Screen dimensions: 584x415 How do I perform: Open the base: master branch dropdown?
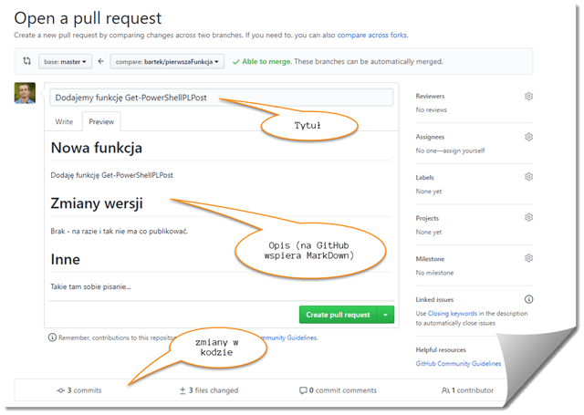tap(67, 62)
